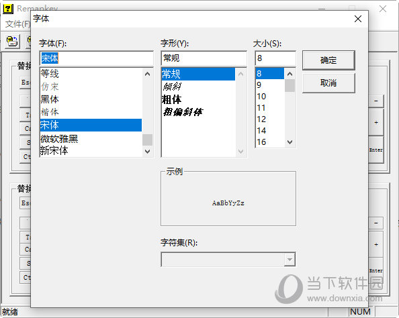Click the font list scrollbar thumb

point(147,140)
